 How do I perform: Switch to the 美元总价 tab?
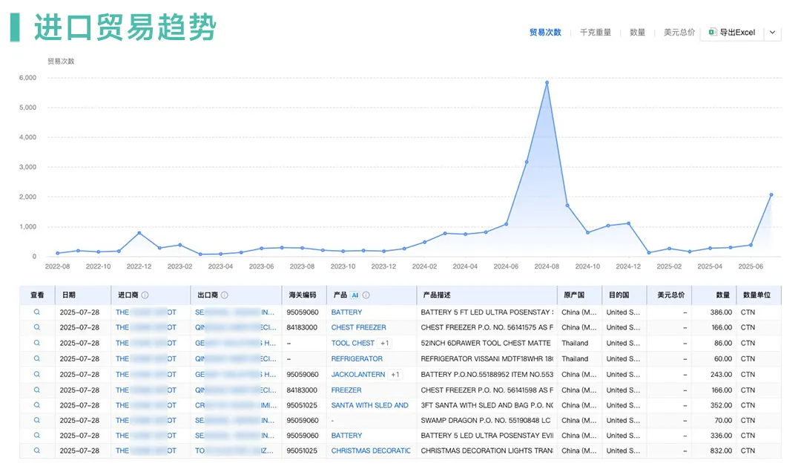pos(679,33)
